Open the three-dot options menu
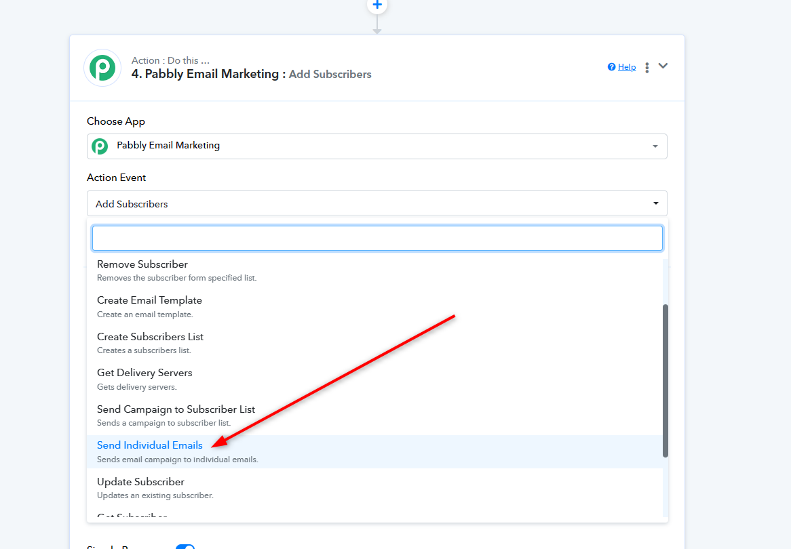 click(x=647, y=68)
